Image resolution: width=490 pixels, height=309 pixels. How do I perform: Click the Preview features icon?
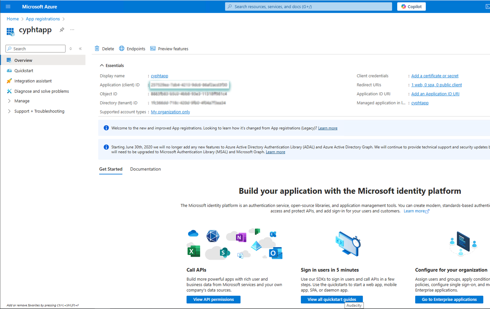tap(153, 48)
